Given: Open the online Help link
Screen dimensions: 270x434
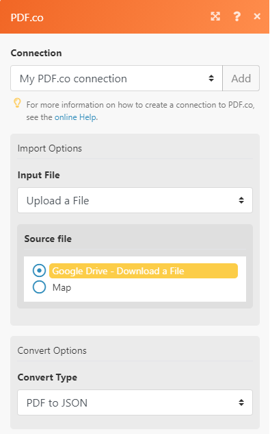Looking at the screenshot, I should (75, 117).
